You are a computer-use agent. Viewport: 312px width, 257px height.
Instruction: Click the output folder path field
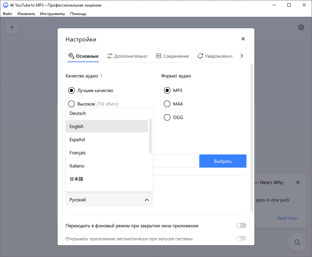click(x=175, y=161)
